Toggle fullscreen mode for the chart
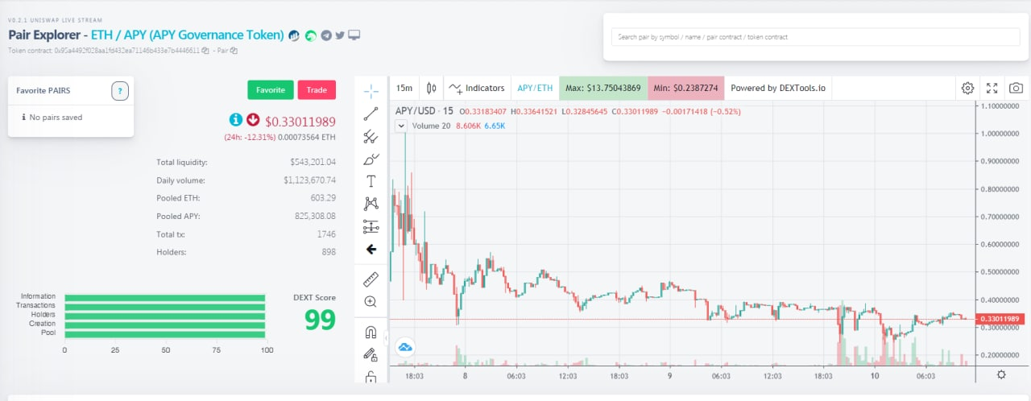 (x=992, y=88)
